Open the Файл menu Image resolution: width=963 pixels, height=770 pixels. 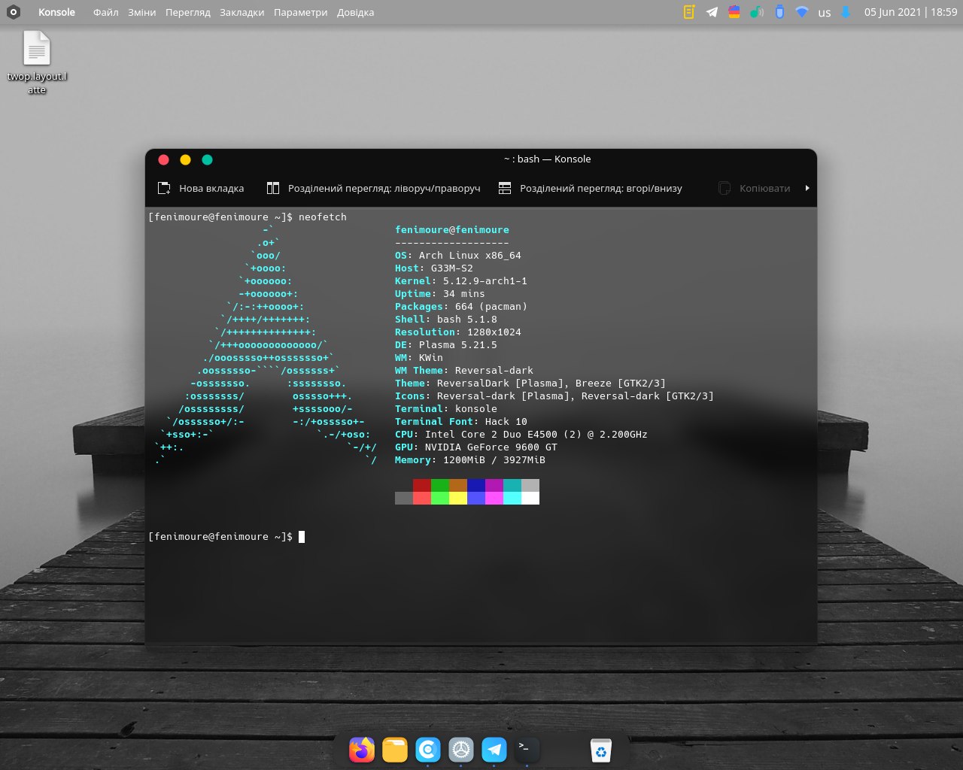coord(105,12)
